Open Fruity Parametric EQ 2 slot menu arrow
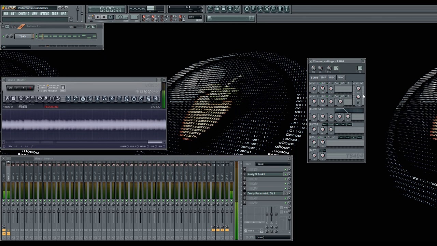The height and width of the screenshot is (246, 437). pyautogui.click(x=244, y=193)
